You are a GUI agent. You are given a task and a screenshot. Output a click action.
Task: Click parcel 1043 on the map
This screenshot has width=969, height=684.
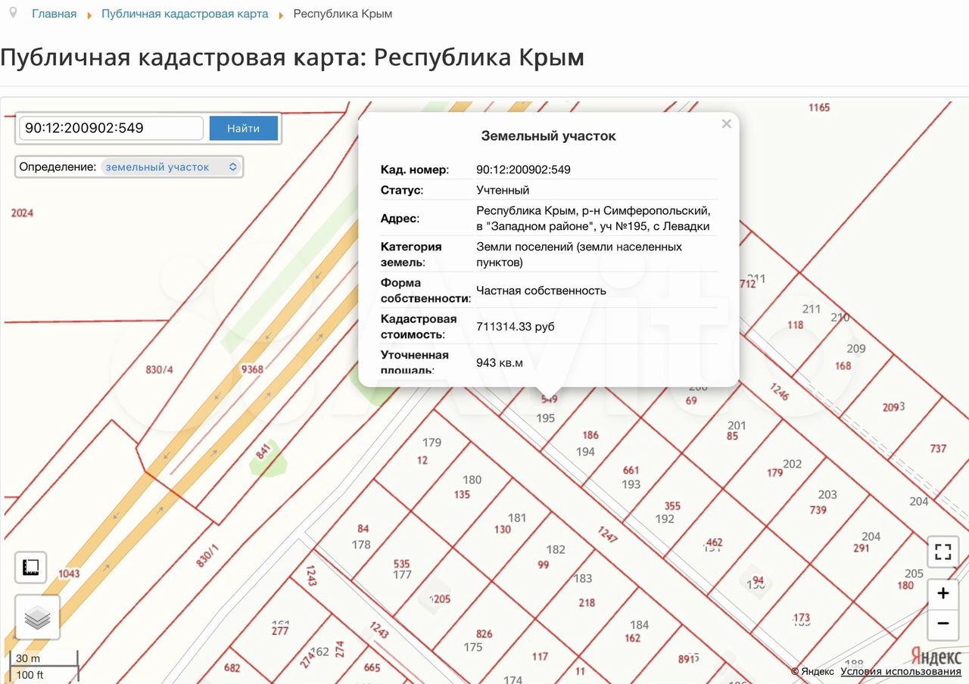click(x=69, y=574)
